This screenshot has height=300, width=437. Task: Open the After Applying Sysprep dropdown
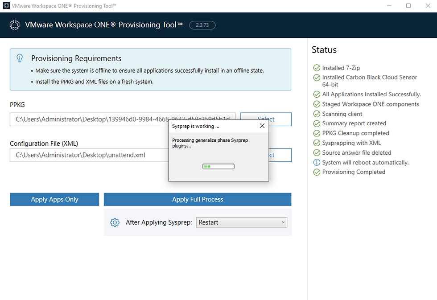[241, 222]
